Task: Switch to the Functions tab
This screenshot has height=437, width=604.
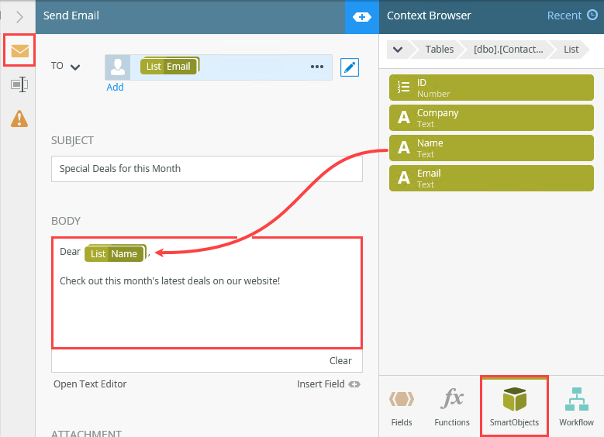Action: click(x=452, y=408)
